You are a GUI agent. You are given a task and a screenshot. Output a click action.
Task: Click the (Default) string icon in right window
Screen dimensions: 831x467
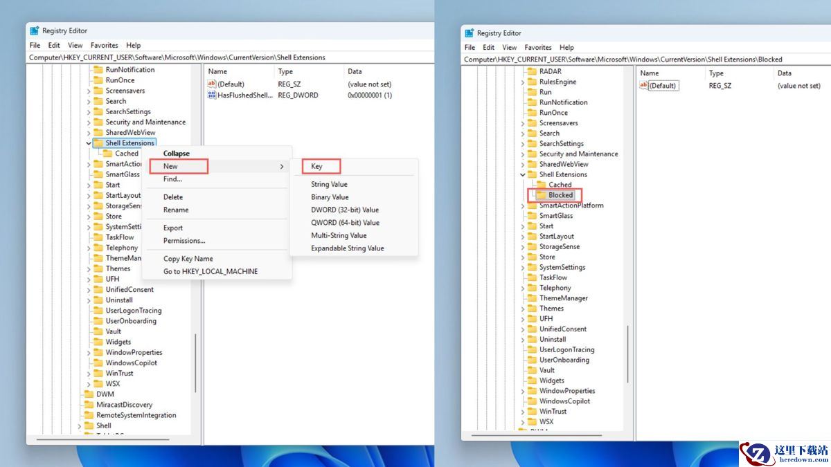(x=644, y=86)
